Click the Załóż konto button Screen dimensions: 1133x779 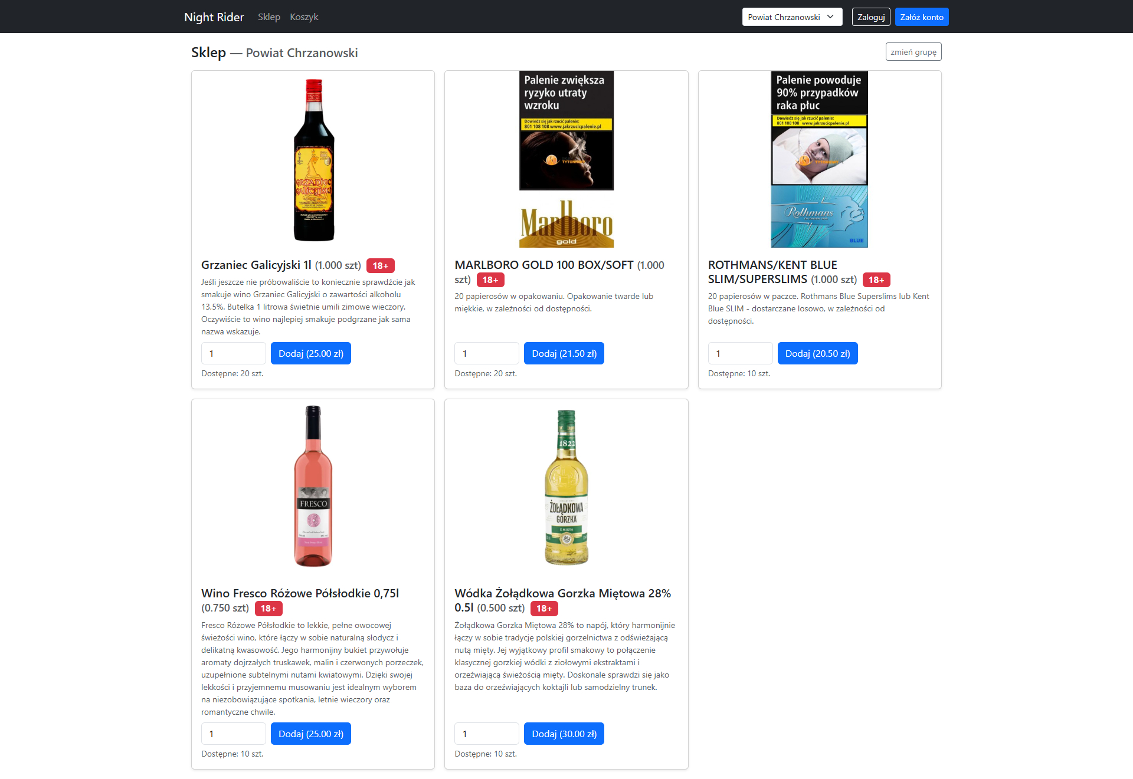[x=921, y=17]
